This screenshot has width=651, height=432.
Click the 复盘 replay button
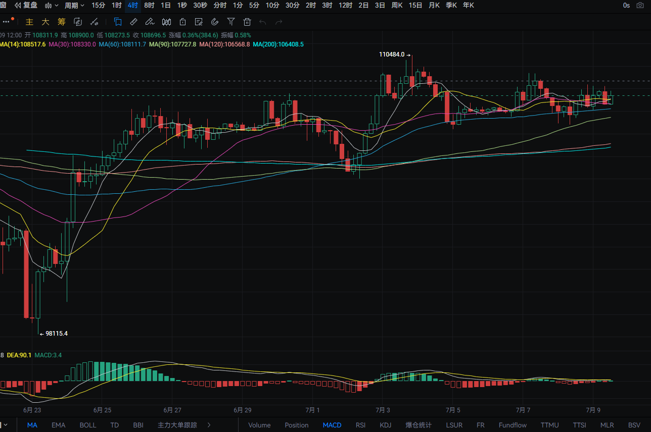click(x=26, y=6)
